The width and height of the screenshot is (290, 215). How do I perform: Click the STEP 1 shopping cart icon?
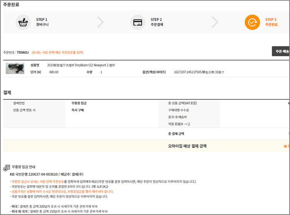(x=23, y=22)
